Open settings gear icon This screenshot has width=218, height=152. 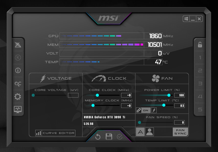[x=18, y=96]
